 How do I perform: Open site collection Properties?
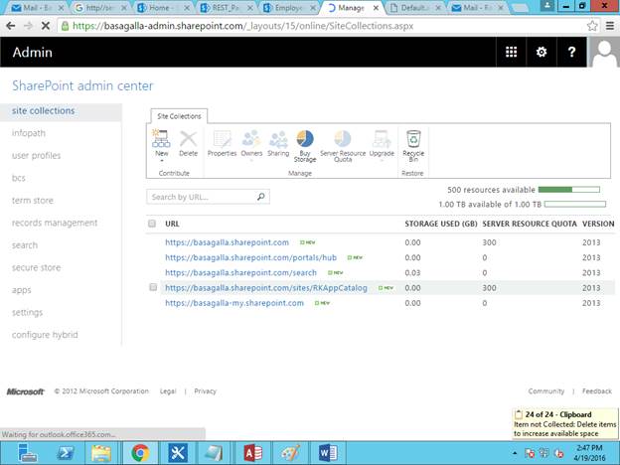pyautogui.click(x=222, y=143)
